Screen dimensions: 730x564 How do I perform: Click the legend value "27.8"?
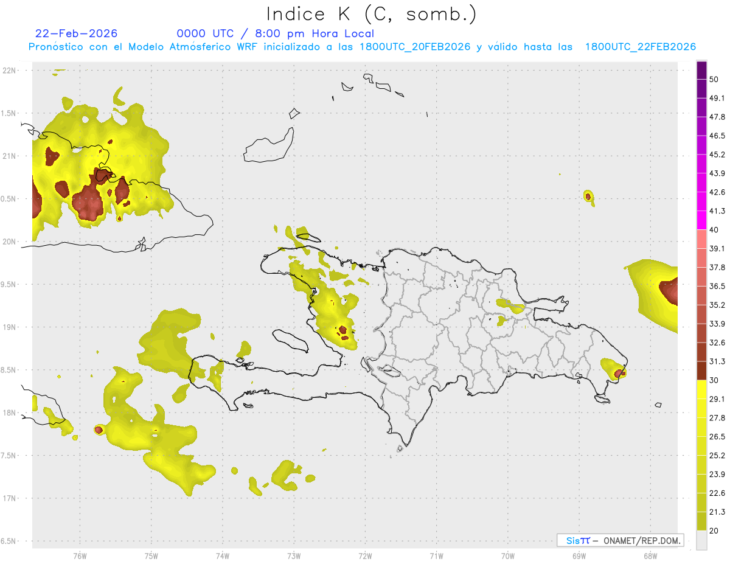(718, 418)
